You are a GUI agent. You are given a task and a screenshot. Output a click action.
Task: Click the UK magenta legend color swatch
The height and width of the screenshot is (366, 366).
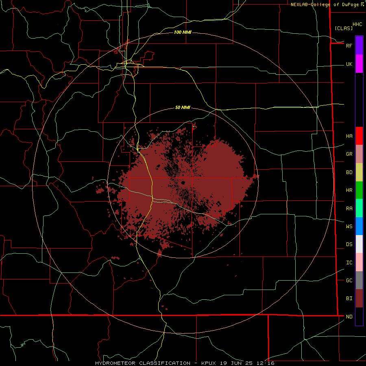point(359,64)
